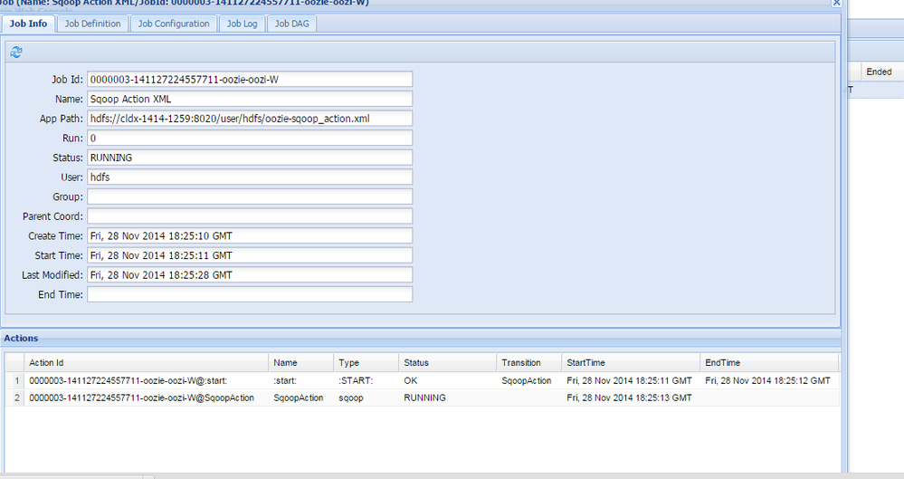The image size is (904, 479).
Task: Sort actions by Transition column header
Action: coord(529,362)
